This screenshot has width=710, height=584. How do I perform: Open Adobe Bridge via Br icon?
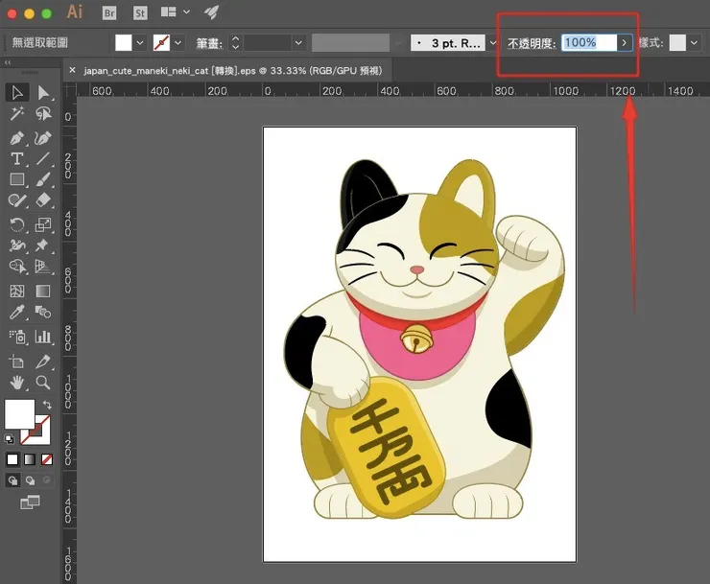tap(108, 12)
